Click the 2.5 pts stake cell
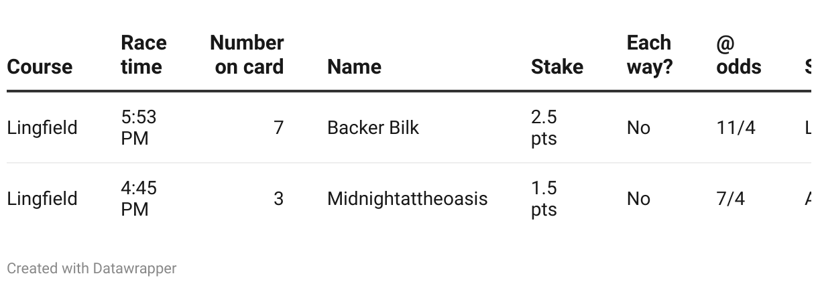The image size is (818, 284). click(x=544, y=128)
